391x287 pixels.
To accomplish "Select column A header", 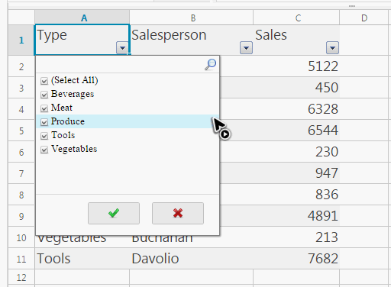I will 82,18.
